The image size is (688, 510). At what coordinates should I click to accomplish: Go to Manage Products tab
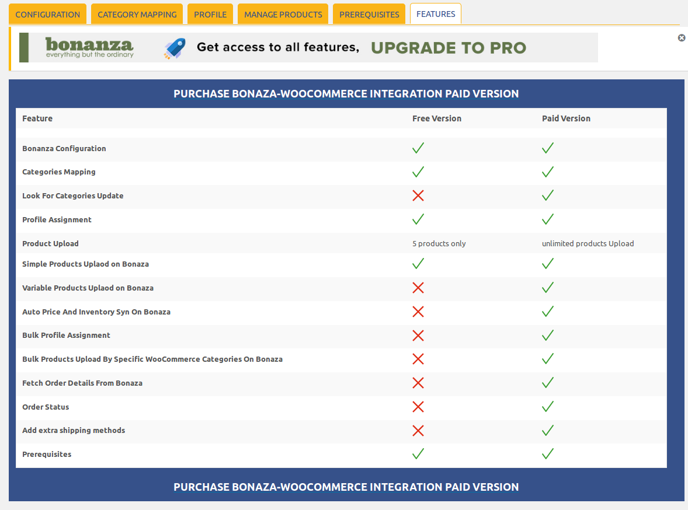283,15
